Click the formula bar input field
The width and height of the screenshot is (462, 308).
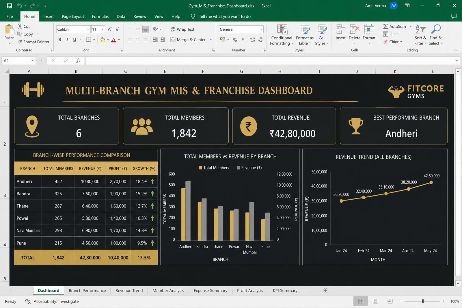coord(270,61)
